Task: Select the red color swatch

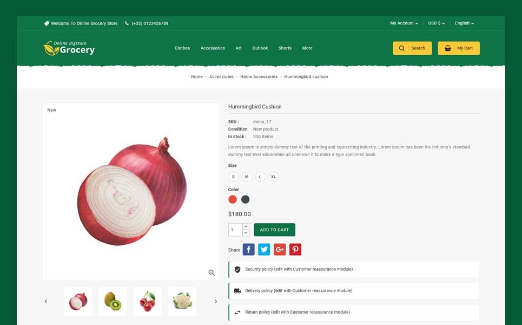Action: click(x=233, y=199)
